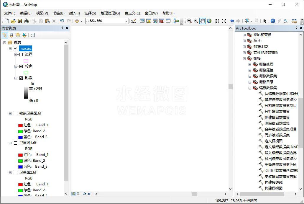Open the Table of Contents window icon
The image size is (304, 204).
click(x=142, y=21)
